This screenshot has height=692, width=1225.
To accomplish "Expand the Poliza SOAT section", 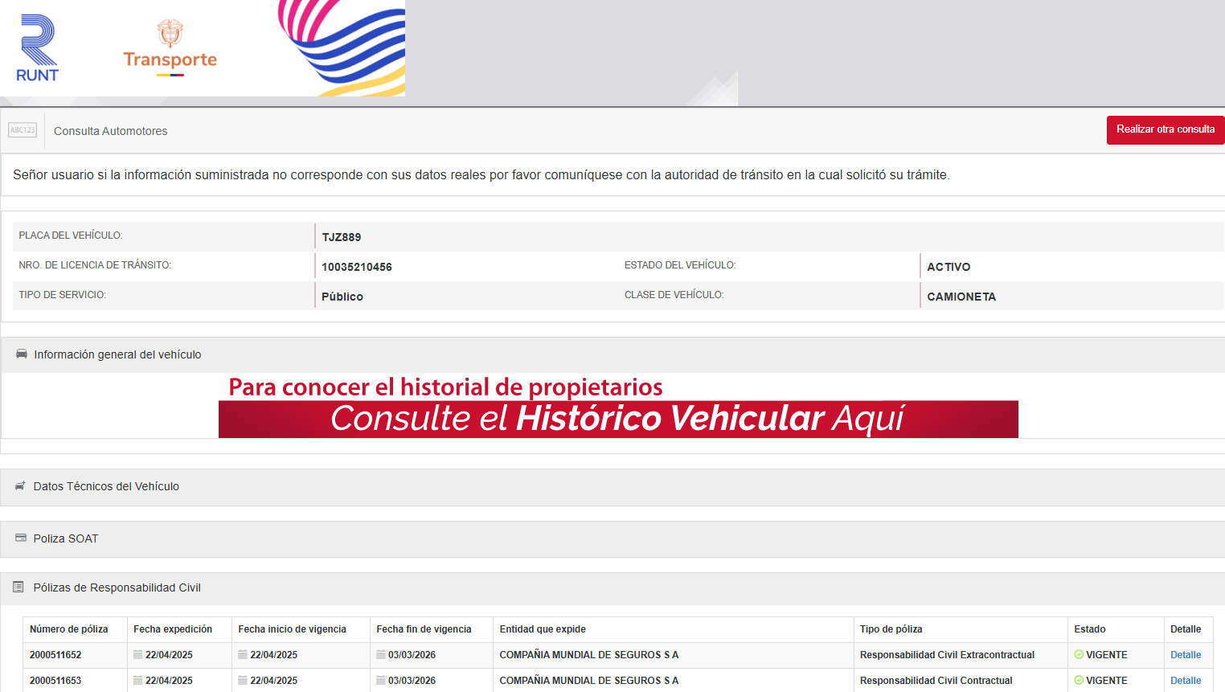I will (66, 538).
